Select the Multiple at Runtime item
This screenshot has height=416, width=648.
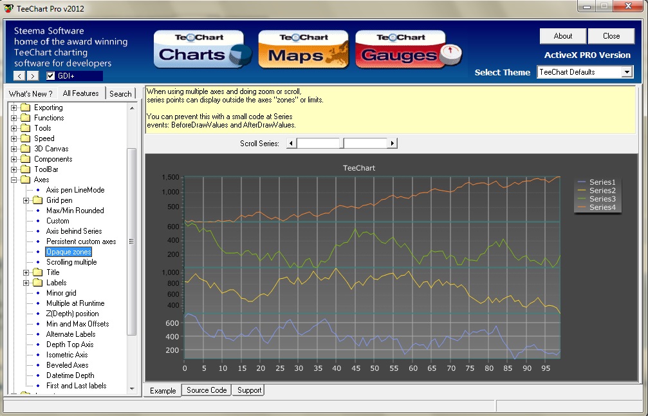[75, 303]
